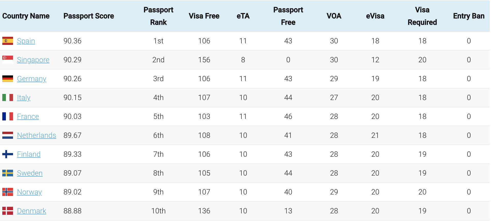491x221 pixels.
Task: Click the Denmark flag icon
Action: coord(8,211)
